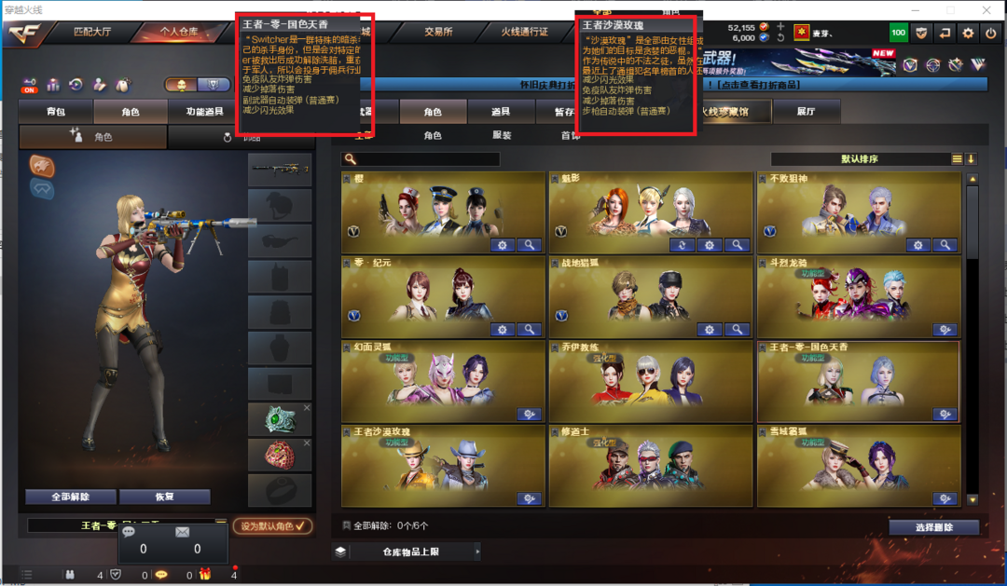The height and width of the screenshot is (586, 1007).
Task: Toggle sort direction arrow beside 默认排序
Action: (971, 158)
